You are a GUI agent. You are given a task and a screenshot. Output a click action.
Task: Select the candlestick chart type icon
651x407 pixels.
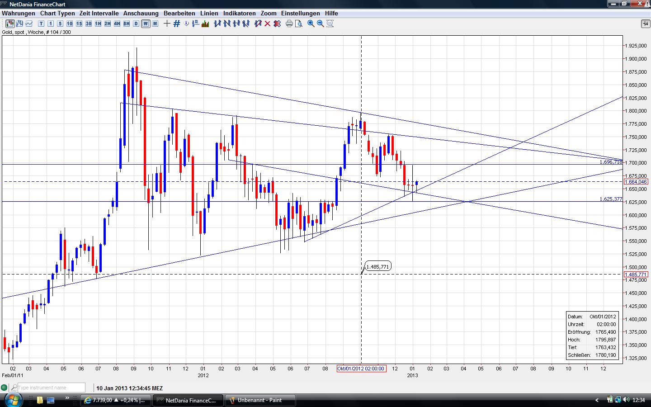point(10,24)
